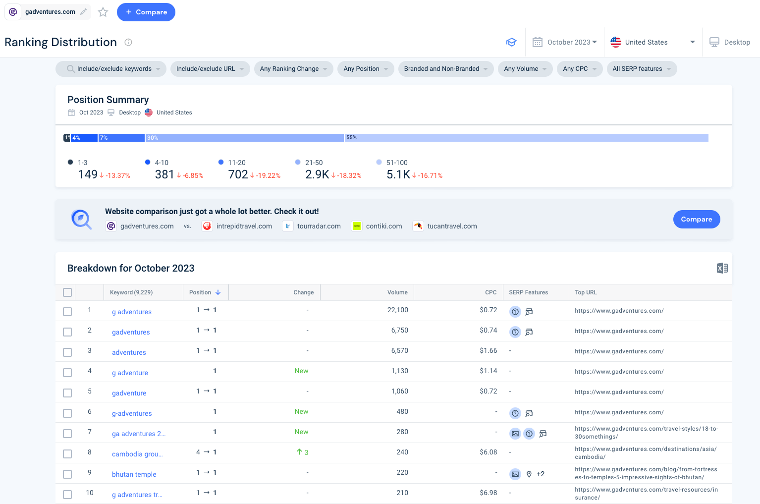
Task: Click related-questions SERP icon in g adventures row
Action: (x=515, y=312)
